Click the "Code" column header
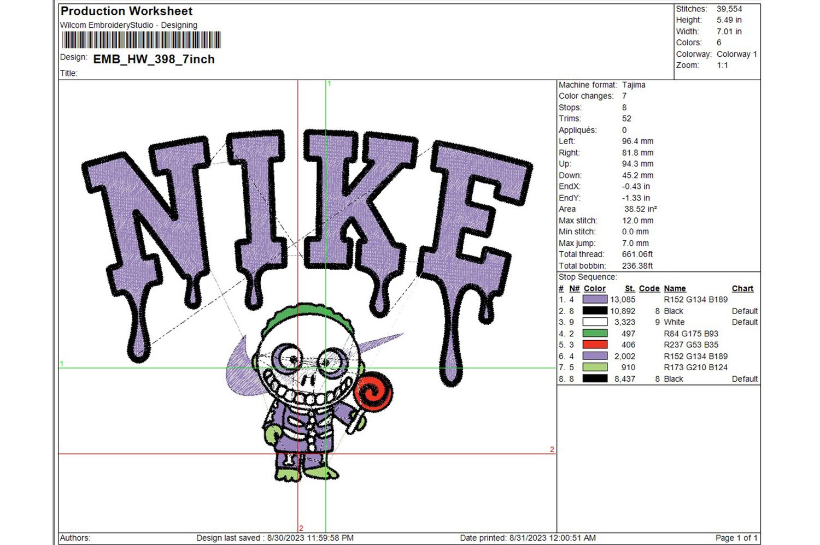Screen dimensions: 820x545 click(649, 288)
